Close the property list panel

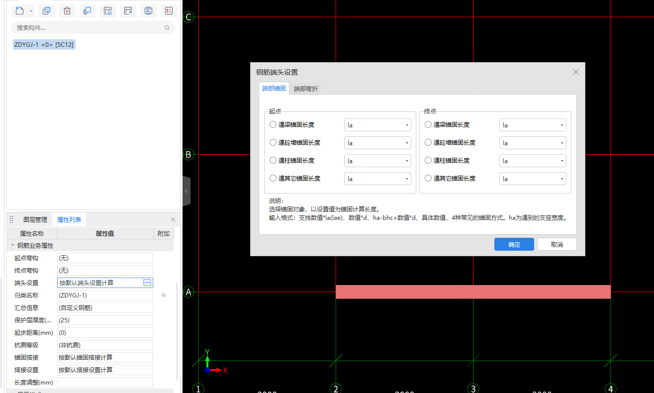173,219
